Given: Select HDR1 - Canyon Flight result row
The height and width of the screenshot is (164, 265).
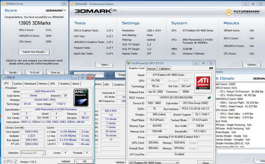Looking at the screenshot, I should [x=239, y=103].
